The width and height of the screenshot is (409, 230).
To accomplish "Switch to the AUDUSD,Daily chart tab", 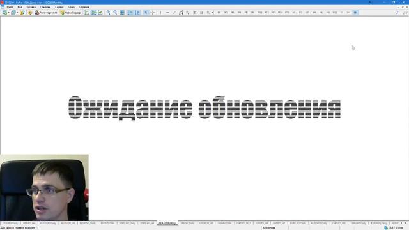I will click(x=48, y=223).
